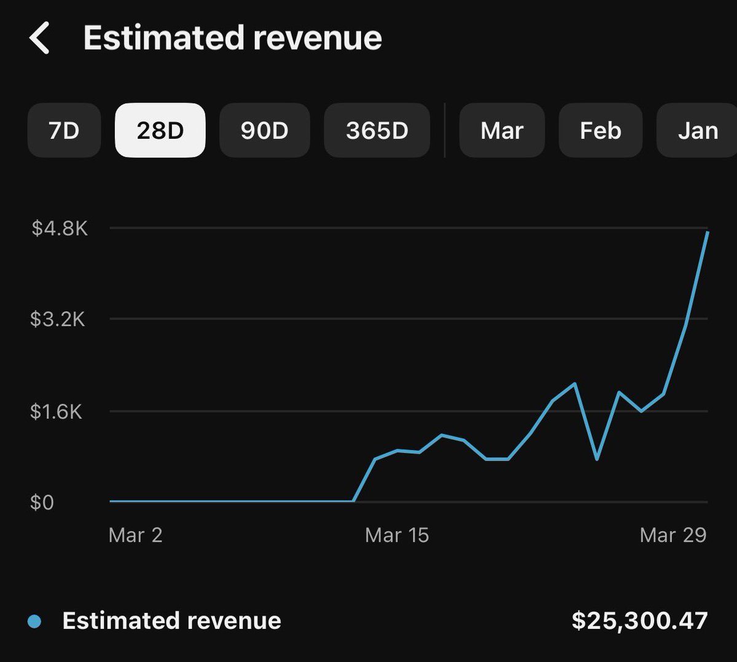Image resolution: width=737 pixels, height=662 pixels.
Task: Go back using the left chevron
Action: 39,38
